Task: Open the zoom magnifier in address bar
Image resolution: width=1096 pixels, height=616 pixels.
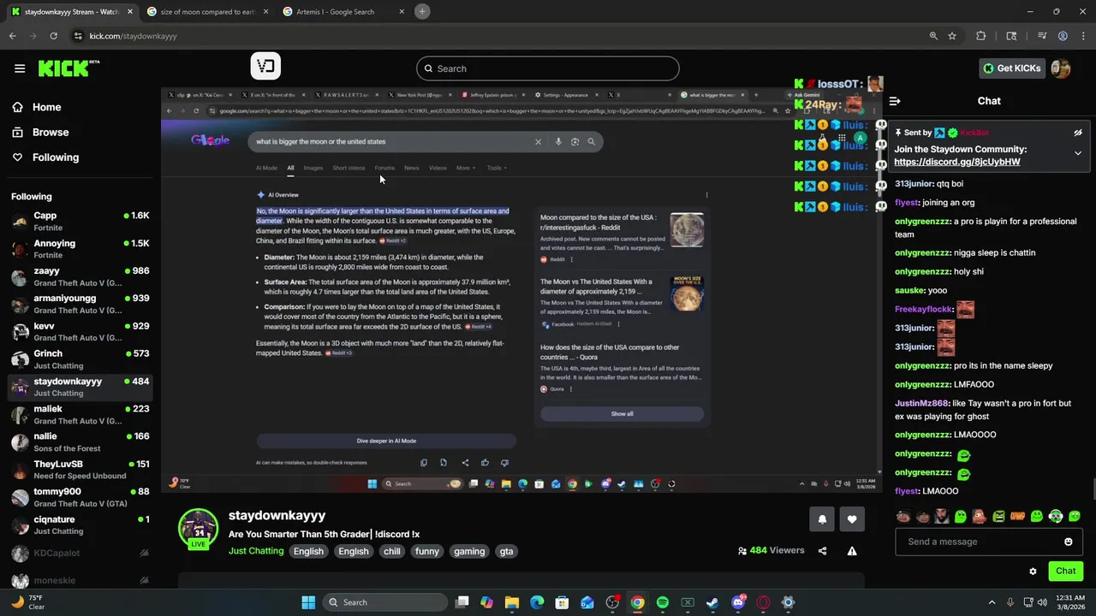Action: click(x=933, y=36)
